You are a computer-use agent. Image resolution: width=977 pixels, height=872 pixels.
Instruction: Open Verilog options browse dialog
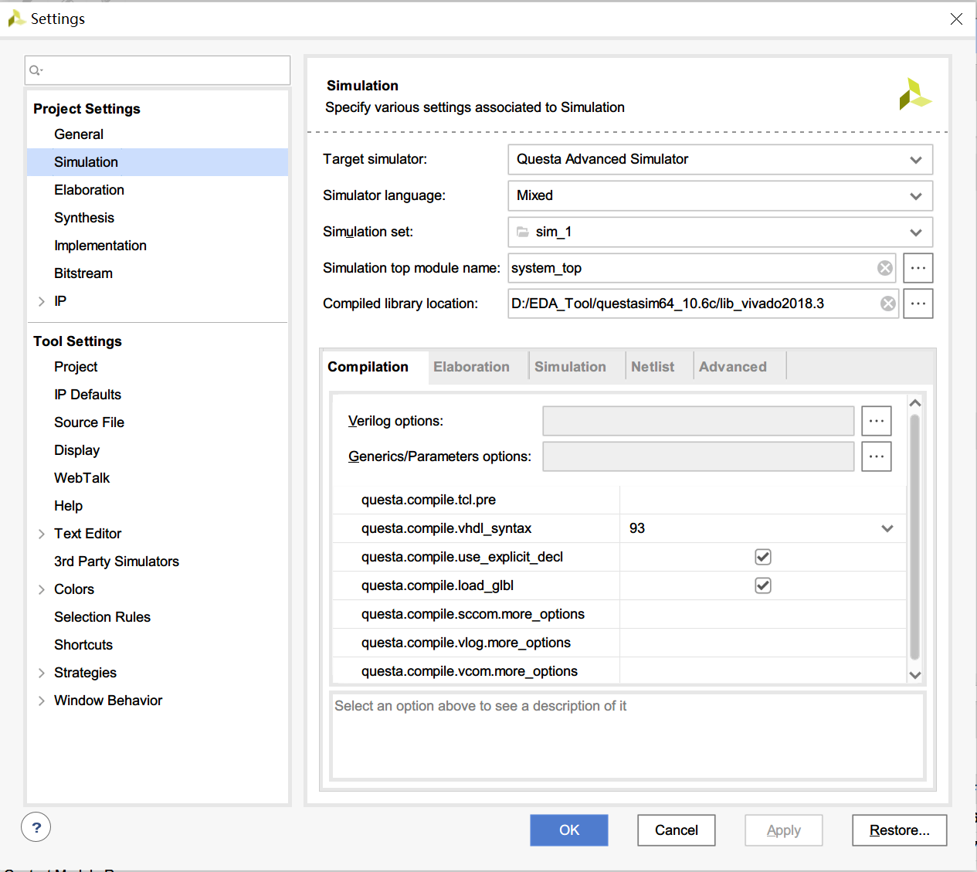[x=877, y=421]
